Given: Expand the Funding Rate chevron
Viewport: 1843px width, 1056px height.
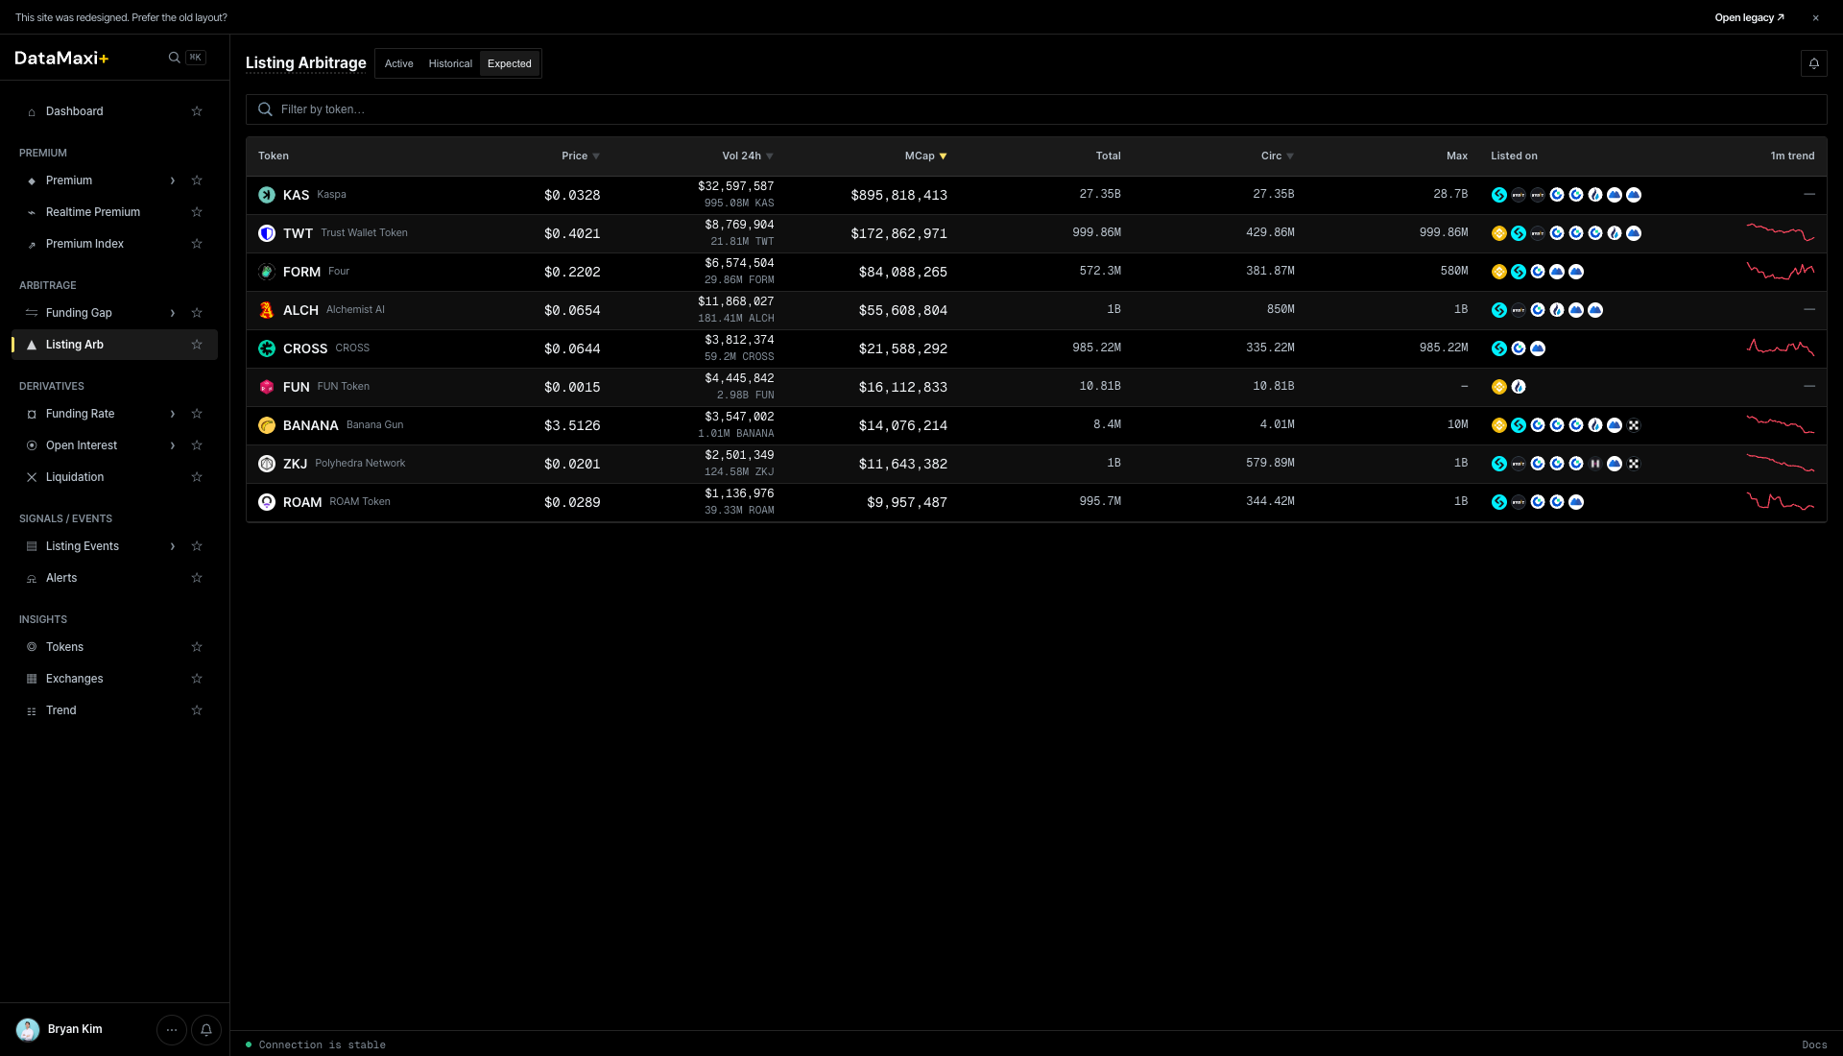Looking at the screenshot, I should pyautogui.click(x=173, y=414).
